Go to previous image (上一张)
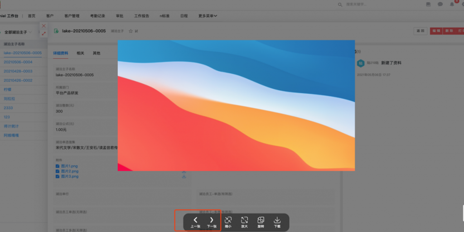This screenshot has height=232, width=464. pos(195,222)
